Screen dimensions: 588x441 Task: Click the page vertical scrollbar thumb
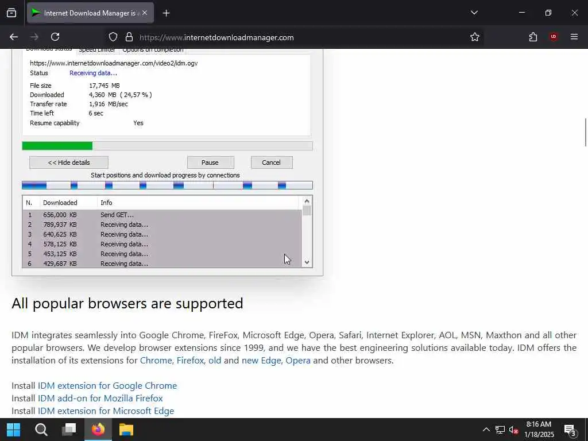(585, 133)
